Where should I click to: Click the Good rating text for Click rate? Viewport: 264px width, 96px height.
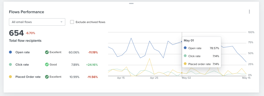tap(53, 65)
